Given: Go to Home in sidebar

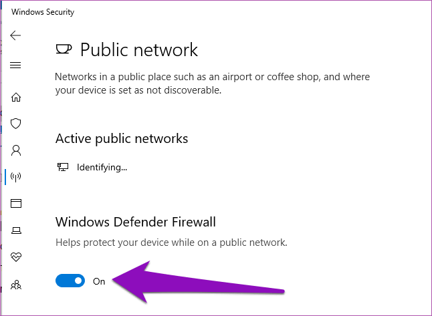Looking at the screenshot, I should pos(15,97).
